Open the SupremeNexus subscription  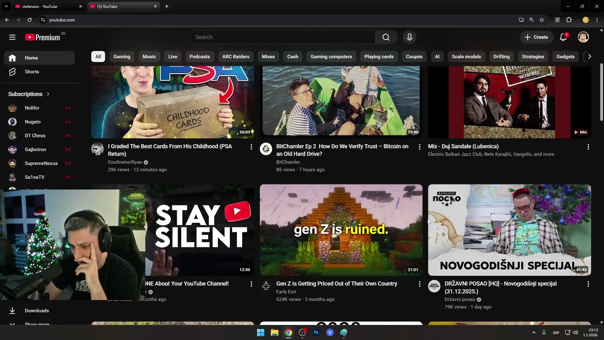40,163
